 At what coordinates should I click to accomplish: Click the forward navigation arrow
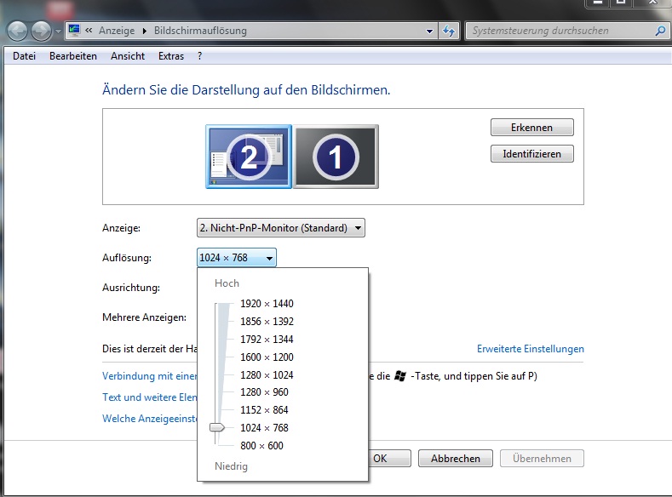coord(42,31)
